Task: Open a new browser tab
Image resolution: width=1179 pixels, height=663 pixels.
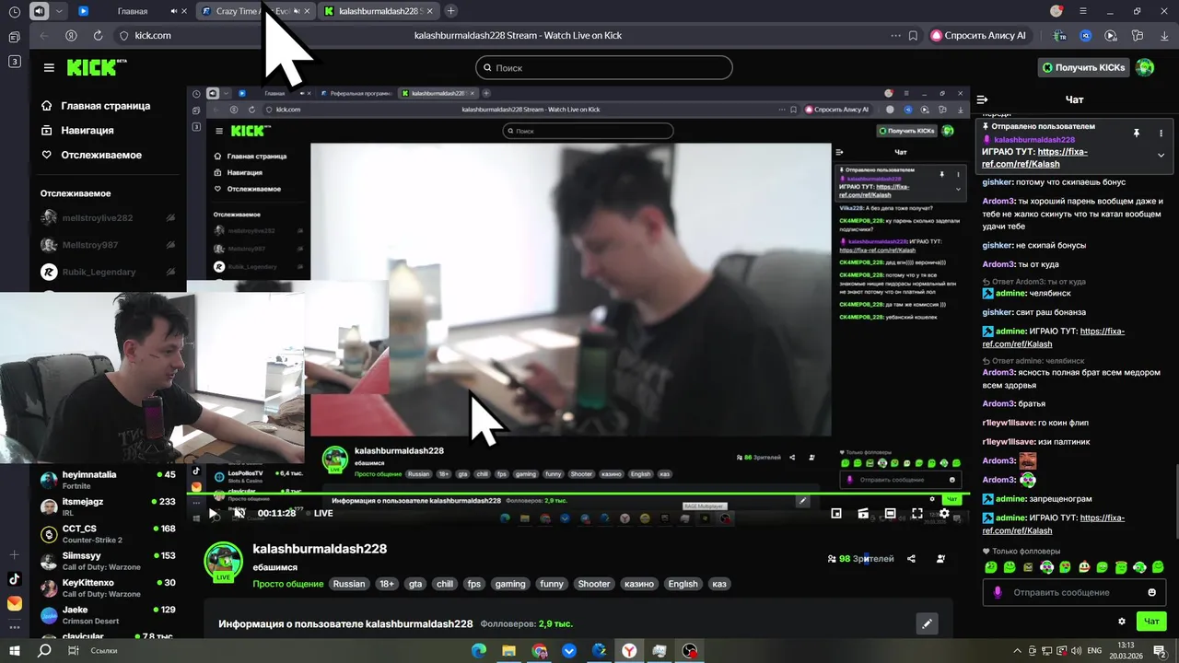Action: (x=450, y=11)
